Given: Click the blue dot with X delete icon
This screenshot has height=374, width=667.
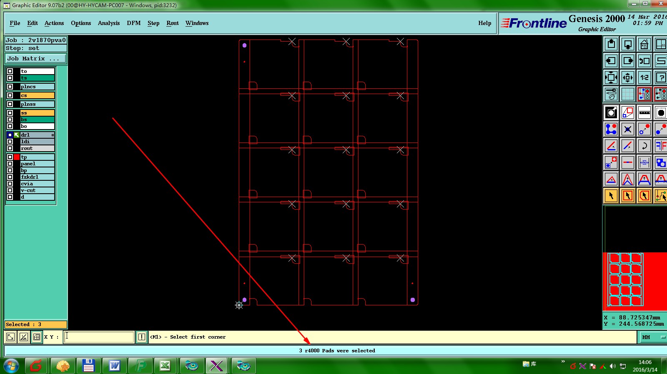Looking at the screenshot, I should click(628, 129).
